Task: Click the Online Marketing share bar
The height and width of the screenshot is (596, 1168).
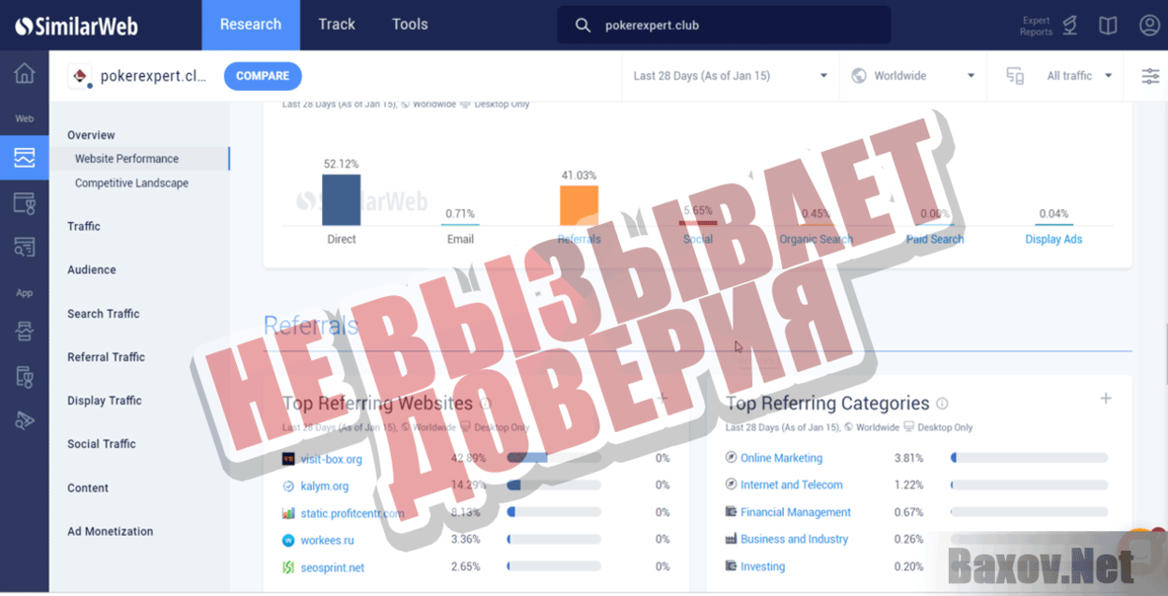Action: (1029, 457)
